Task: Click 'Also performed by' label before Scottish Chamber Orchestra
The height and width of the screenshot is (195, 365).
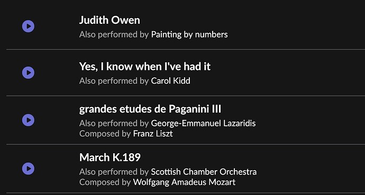Action: 114,172
